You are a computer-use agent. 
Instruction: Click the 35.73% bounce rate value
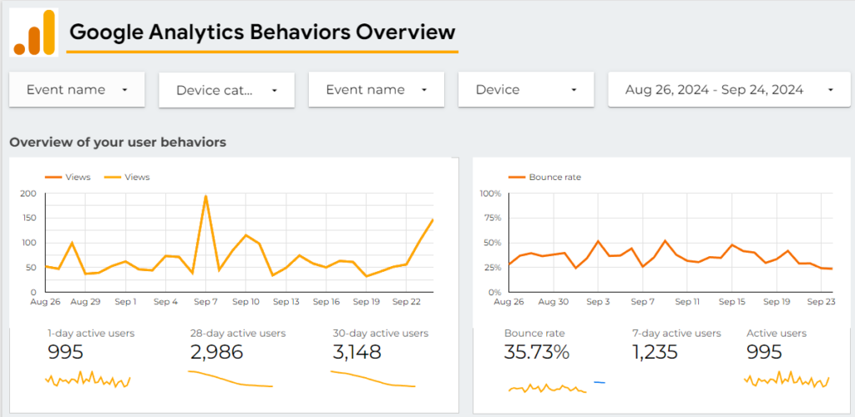(x=537, y=352)
